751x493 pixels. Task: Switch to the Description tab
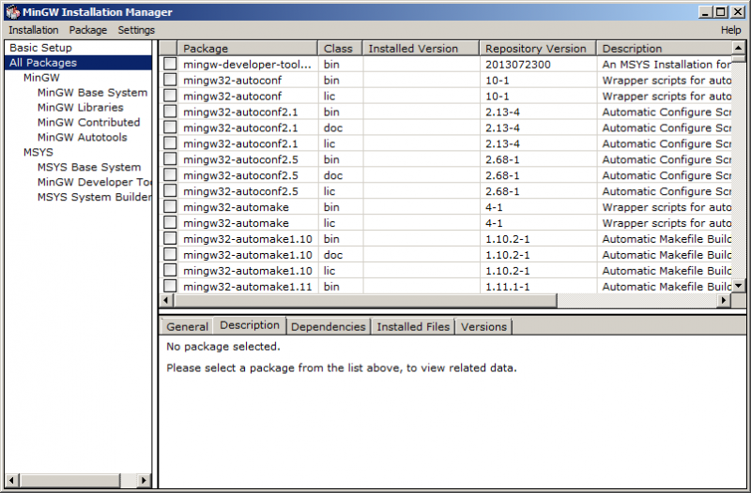point(250,325)
